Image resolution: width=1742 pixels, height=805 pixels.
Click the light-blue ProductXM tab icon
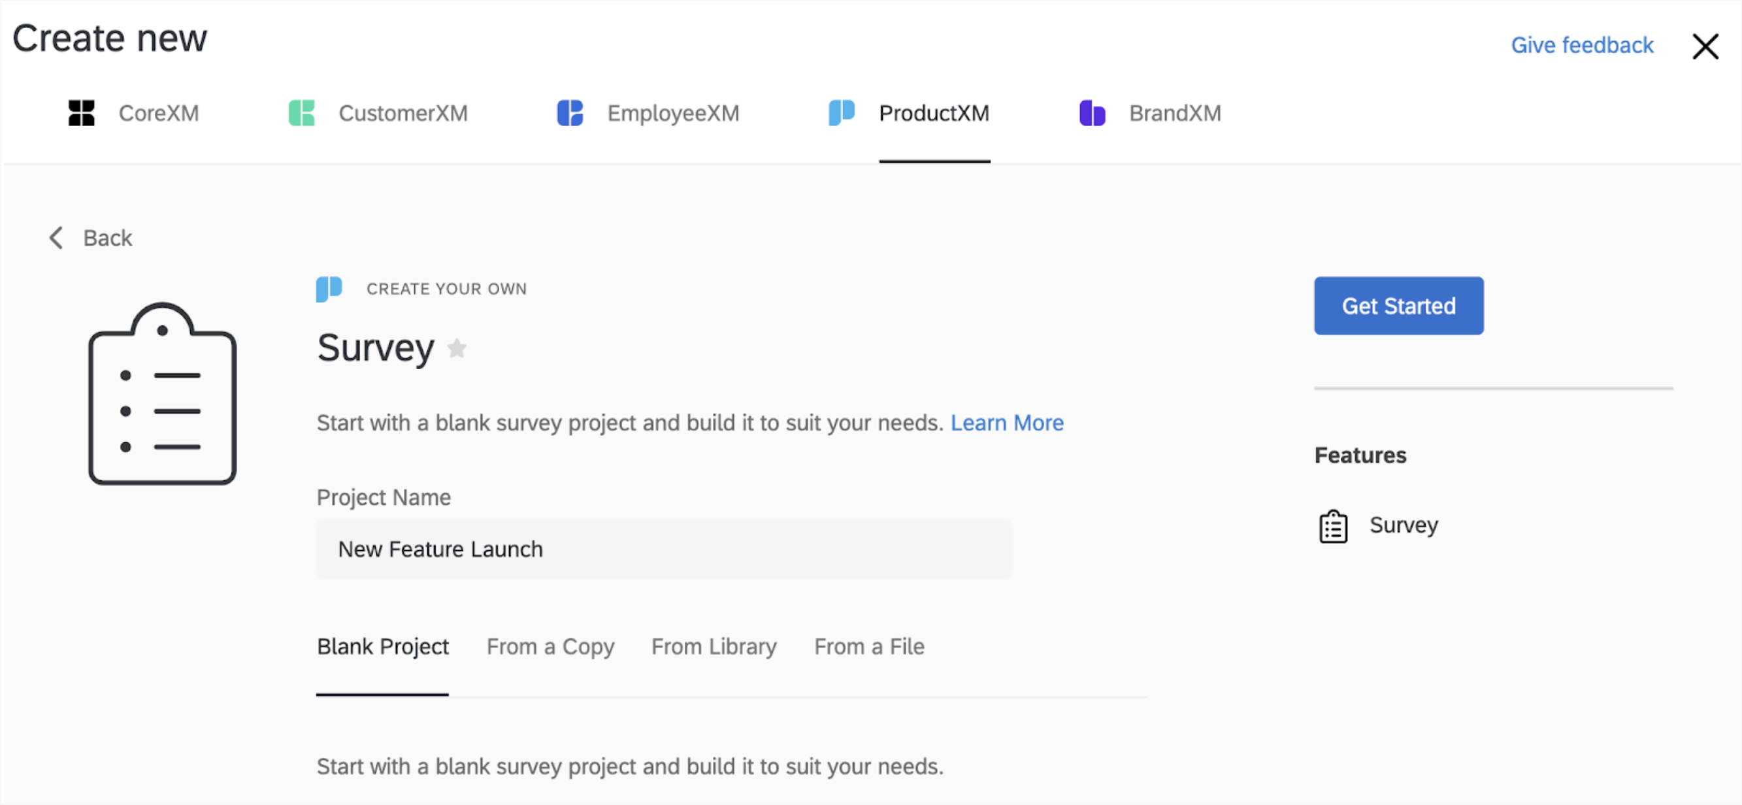841,113
